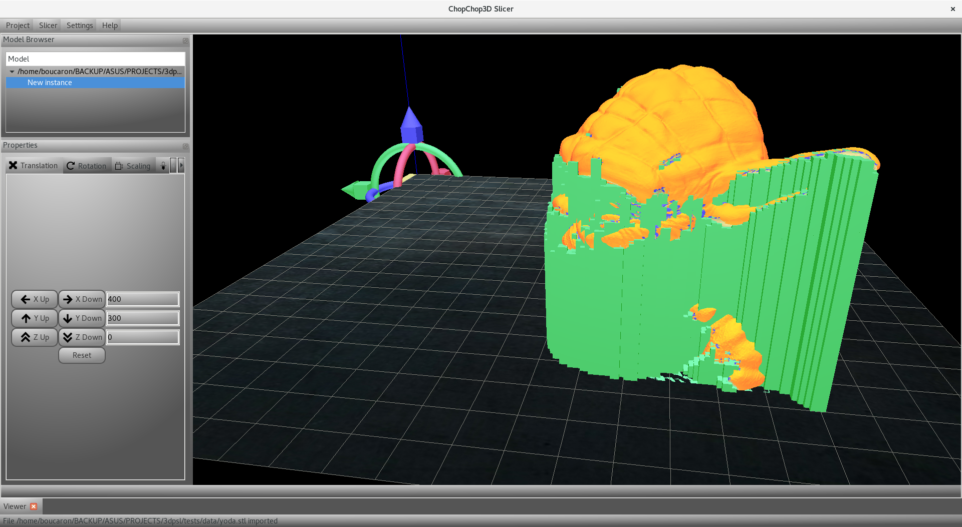Click the X Up button

pyautogui.click(x=35, y=299)
